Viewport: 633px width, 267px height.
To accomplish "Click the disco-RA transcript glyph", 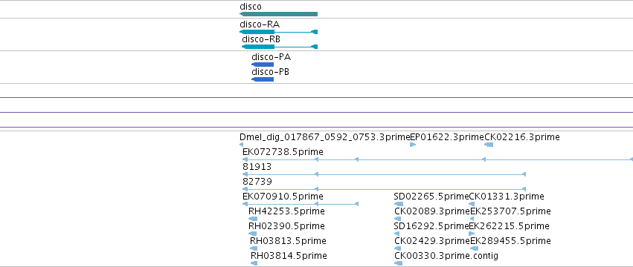I will 278,32.
